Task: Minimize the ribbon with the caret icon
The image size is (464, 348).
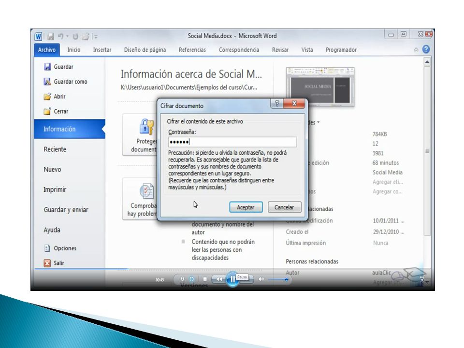Action: pyautogui.click(x=416, y=50)
